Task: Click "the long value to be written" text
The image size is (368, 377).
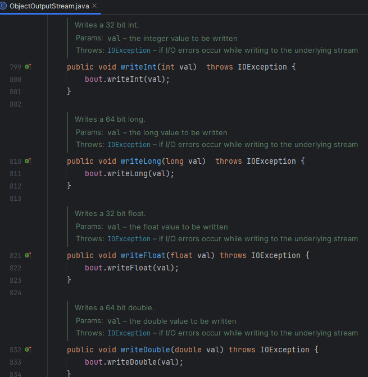Action: coord(178,133)
